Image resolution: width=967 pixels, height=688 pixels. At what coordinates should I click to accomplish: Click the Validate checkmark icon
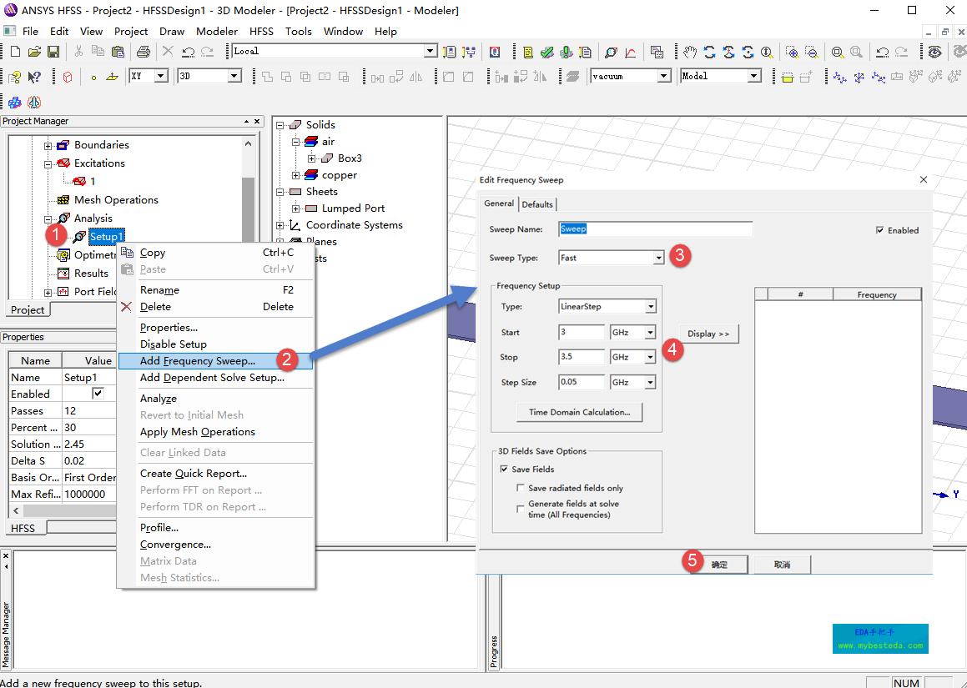546,52
